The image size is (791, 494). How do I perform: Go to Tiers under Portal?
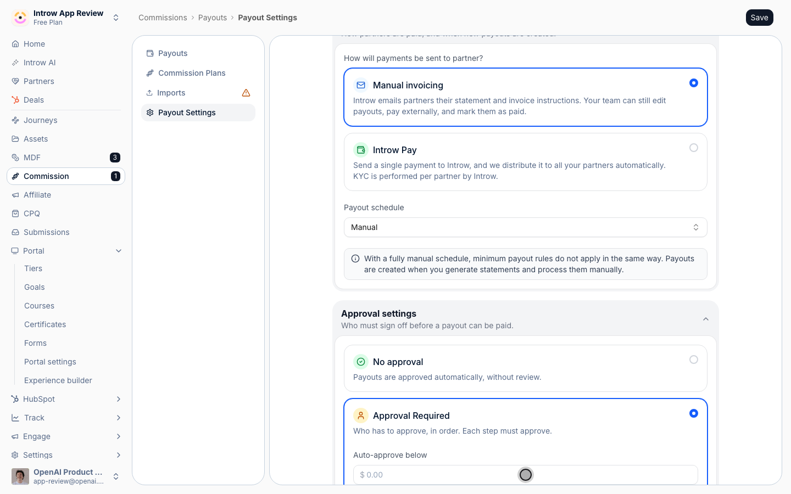pyautogui.click(x=34, y=268)
